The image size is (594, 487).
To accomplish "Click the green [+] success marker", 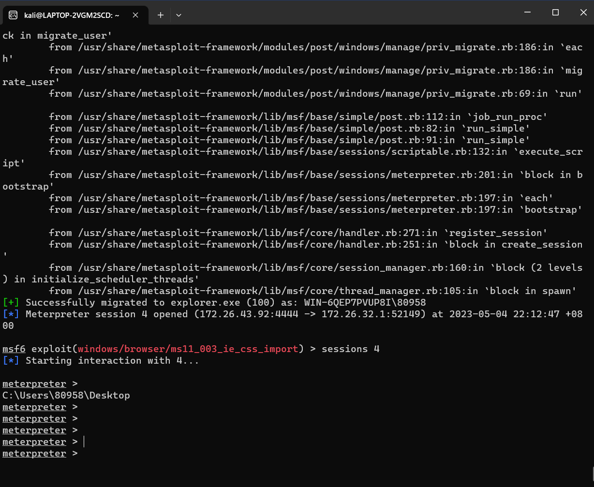I will (11, 302).
